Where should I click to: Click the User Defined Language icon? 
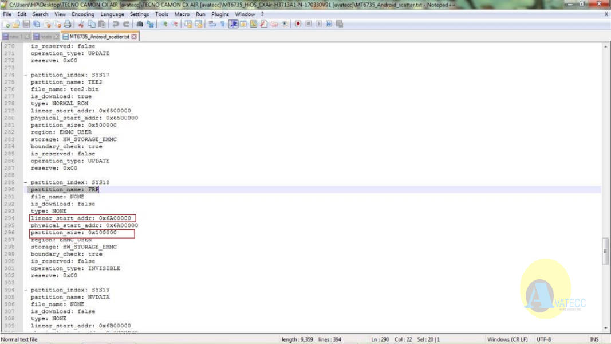(x=243, y=24)
